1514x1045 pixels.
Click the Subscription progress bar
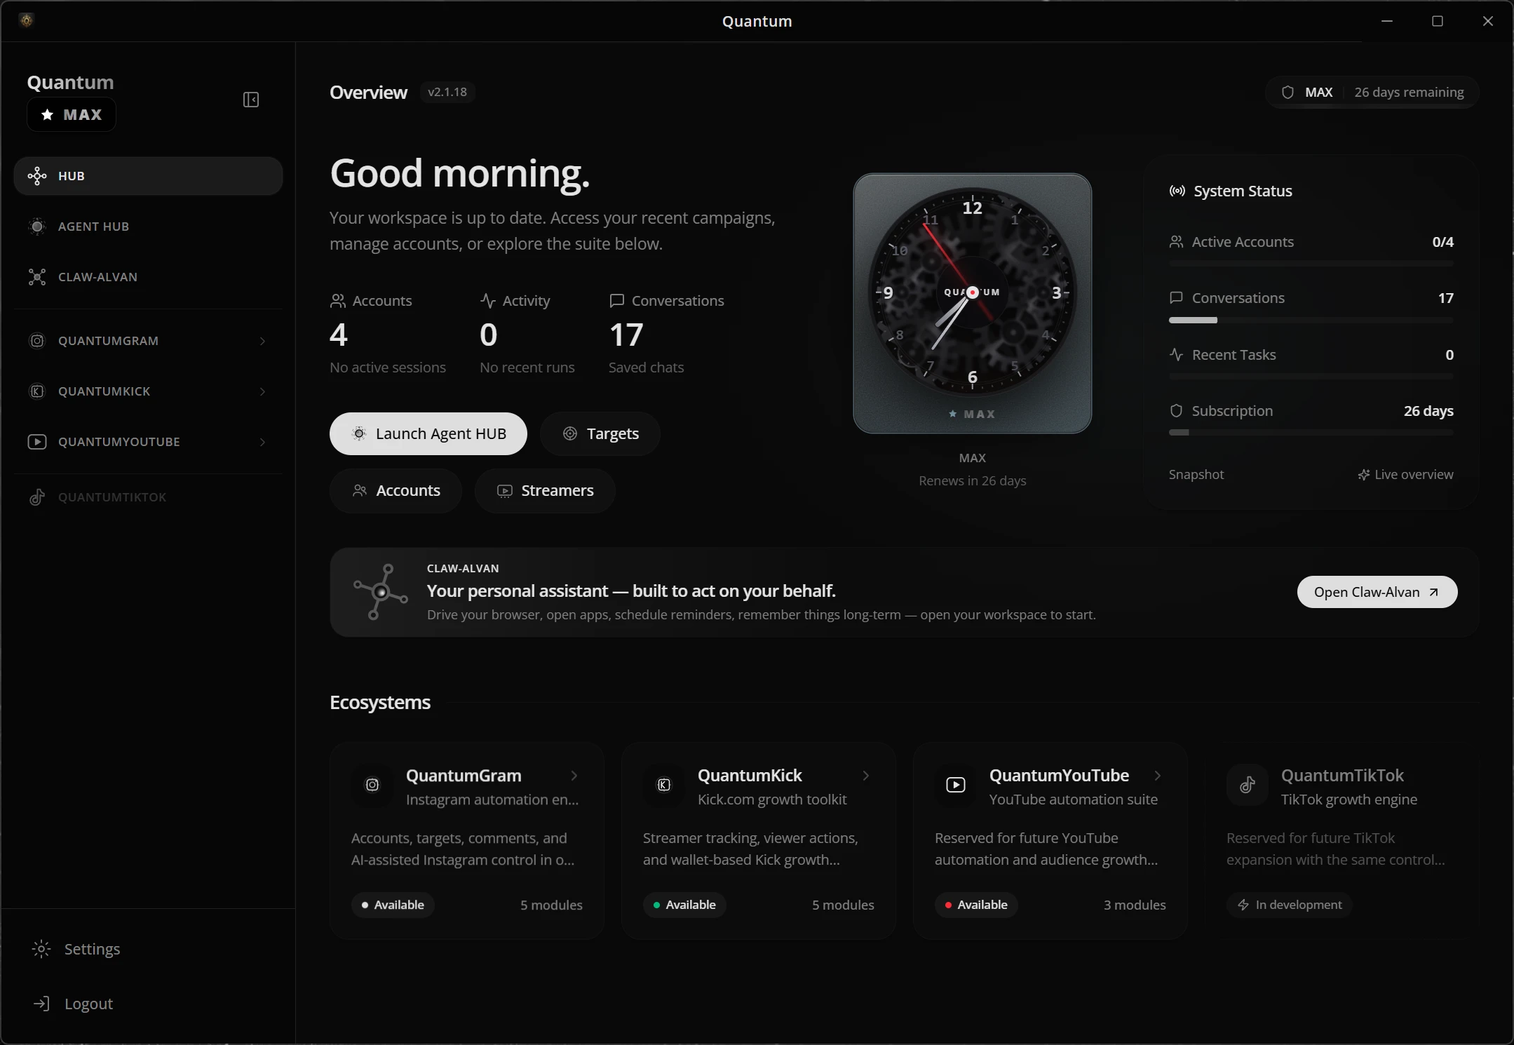1311,433
